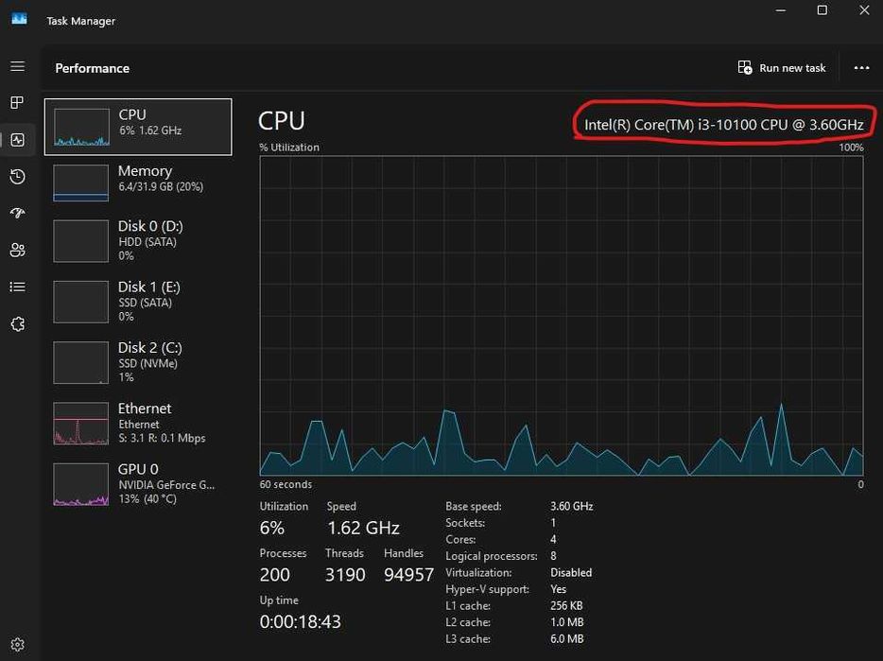Click the L1 cache 256 KB value
883x661 pixels.
coord(566,606)
